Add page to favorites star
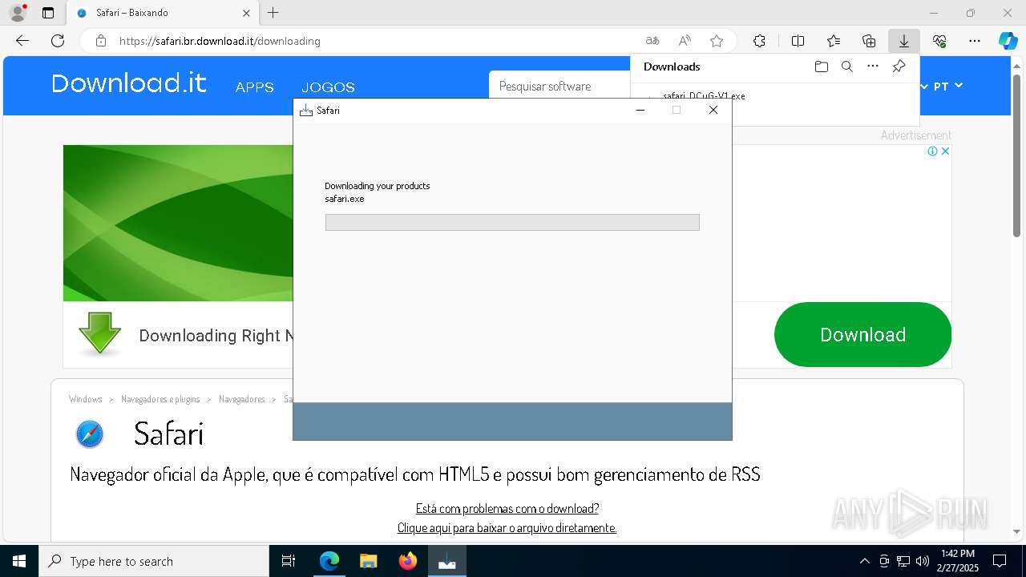1026x577 pixels. [x=717, y=41]
